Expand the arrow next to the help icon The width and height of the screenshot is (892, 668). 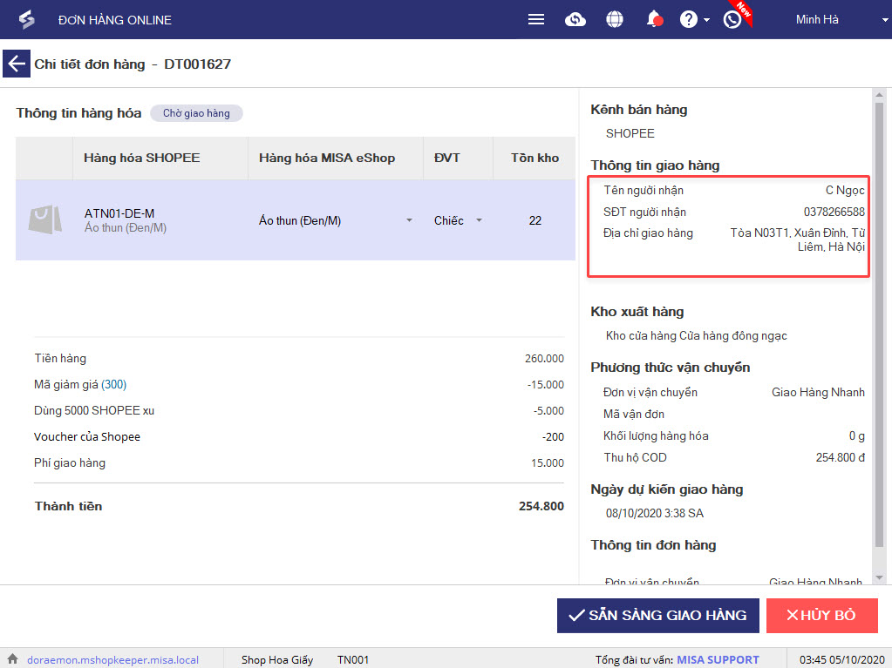[706, 21]
